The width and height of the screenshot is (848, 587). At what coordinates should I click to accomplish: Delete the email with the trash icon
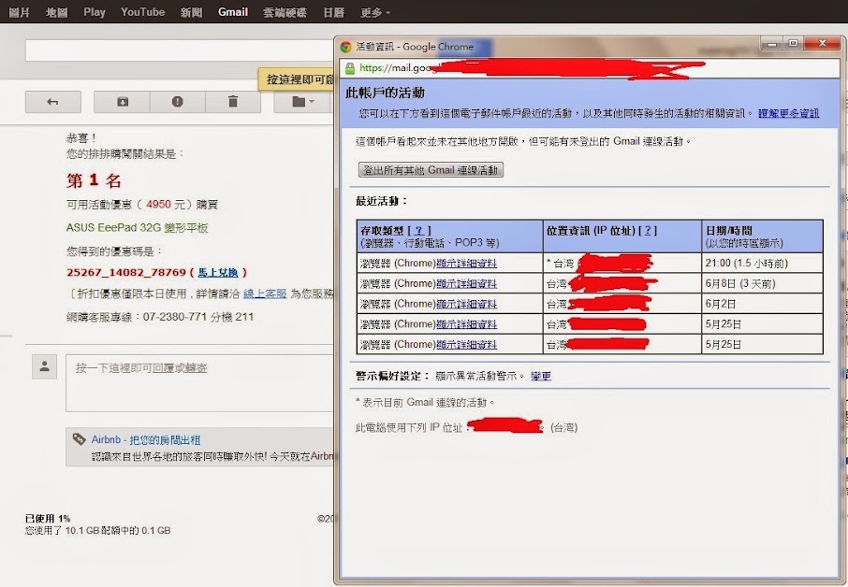tap(232, 102)
